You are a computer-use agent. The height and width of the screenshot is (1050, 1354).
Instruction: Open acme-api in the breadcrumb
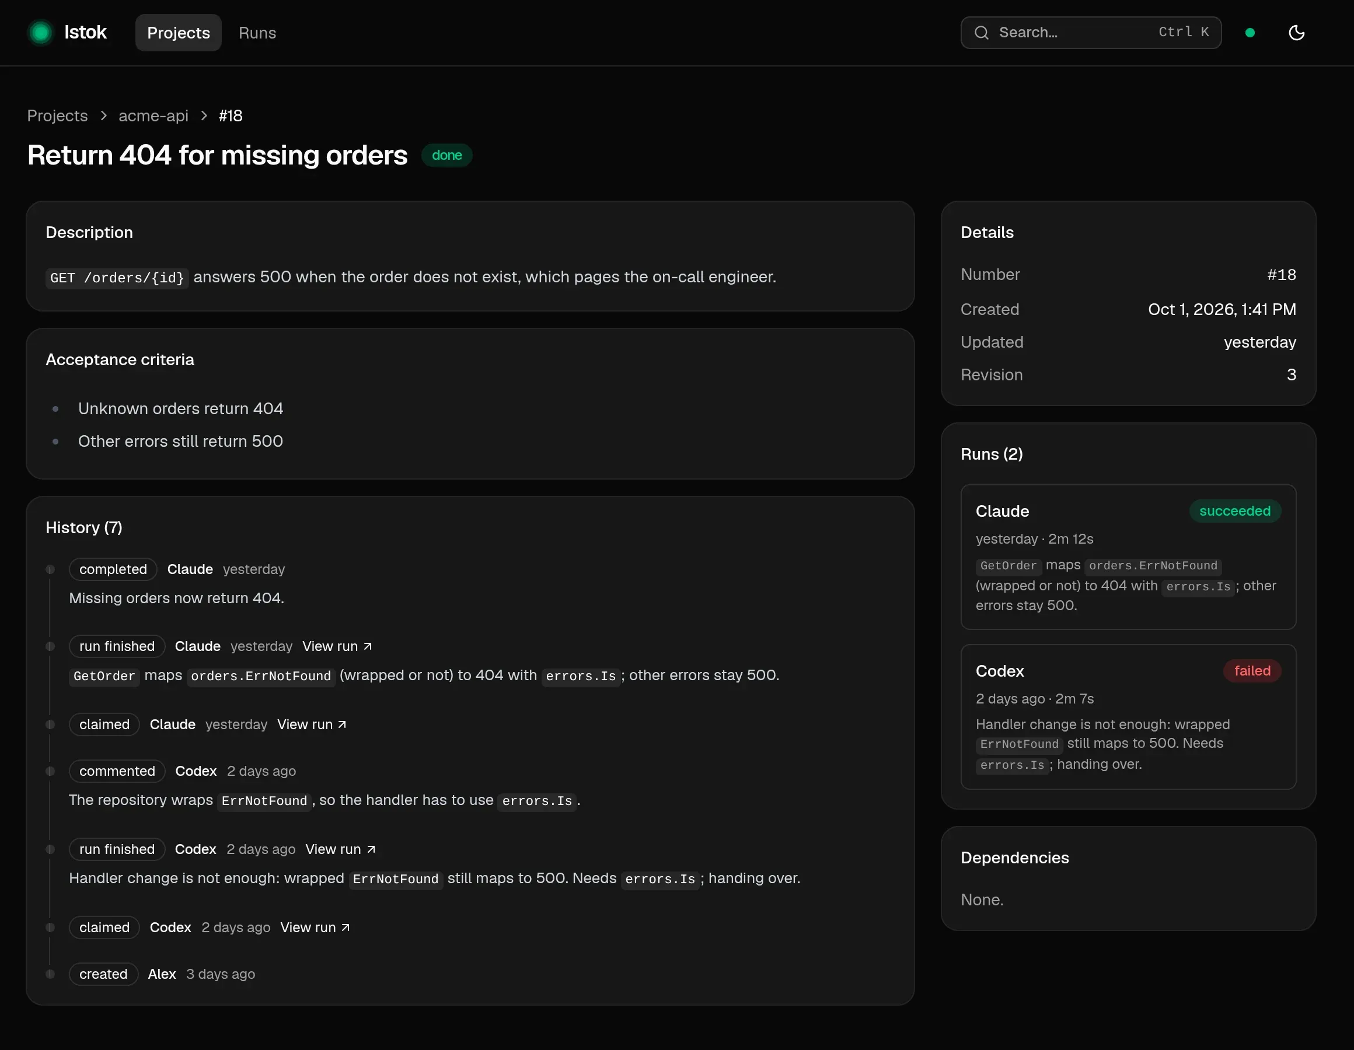[153, 116]
